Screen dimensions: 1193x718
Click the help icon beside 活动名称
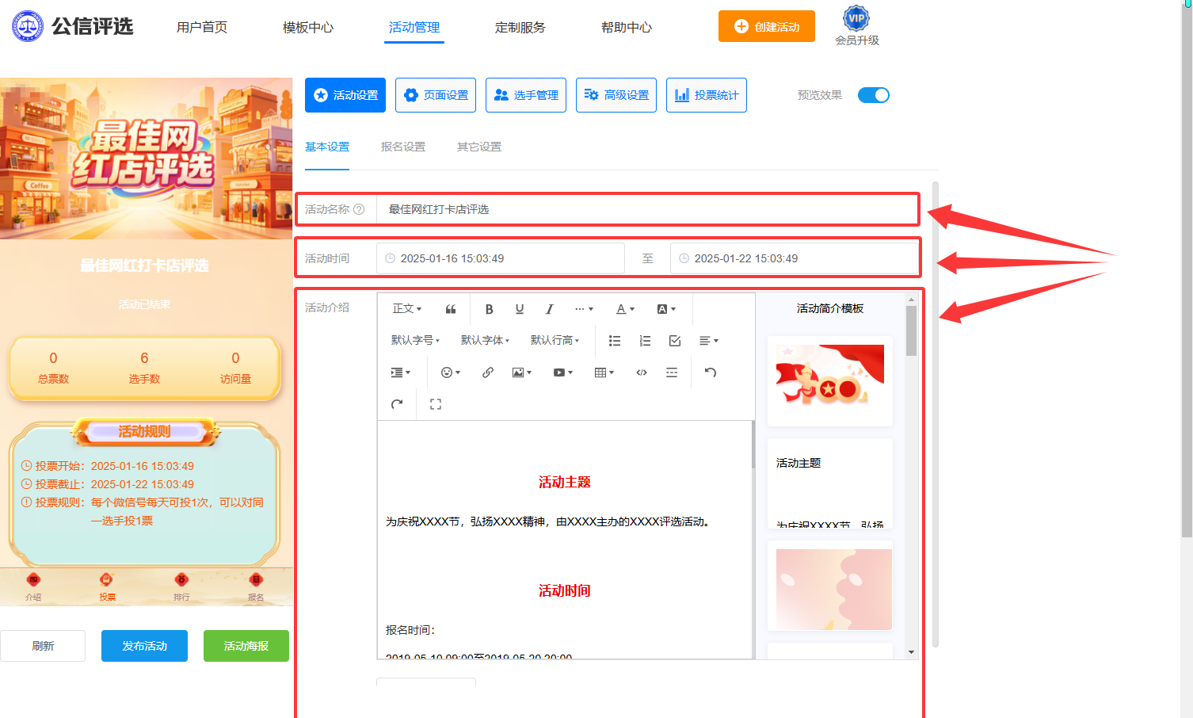(x=359, y=209)
